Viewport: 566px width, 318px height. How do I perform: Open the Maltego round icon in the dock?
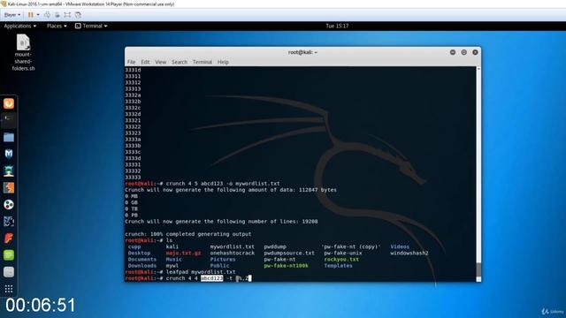coord(9,204)
